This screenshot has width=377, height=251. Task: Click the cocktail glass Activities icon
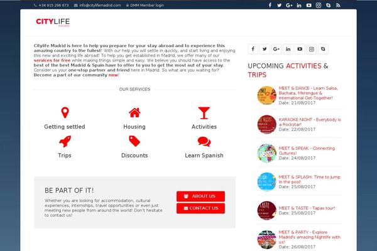coord(204,113)
